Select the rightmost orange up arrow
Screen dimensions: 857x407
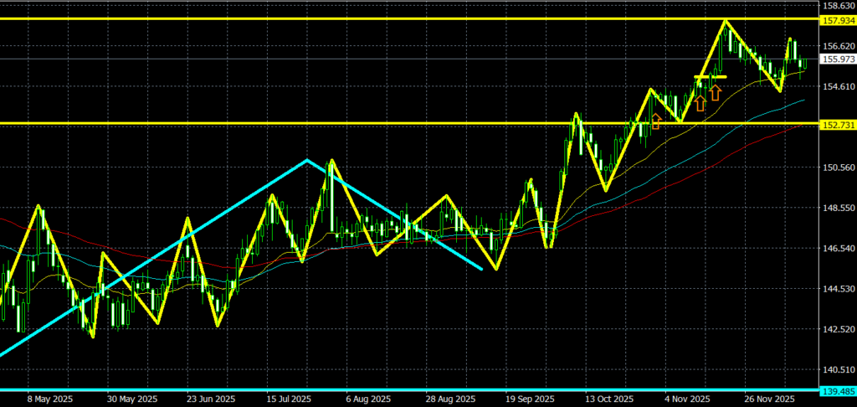[x=716, y=92]
